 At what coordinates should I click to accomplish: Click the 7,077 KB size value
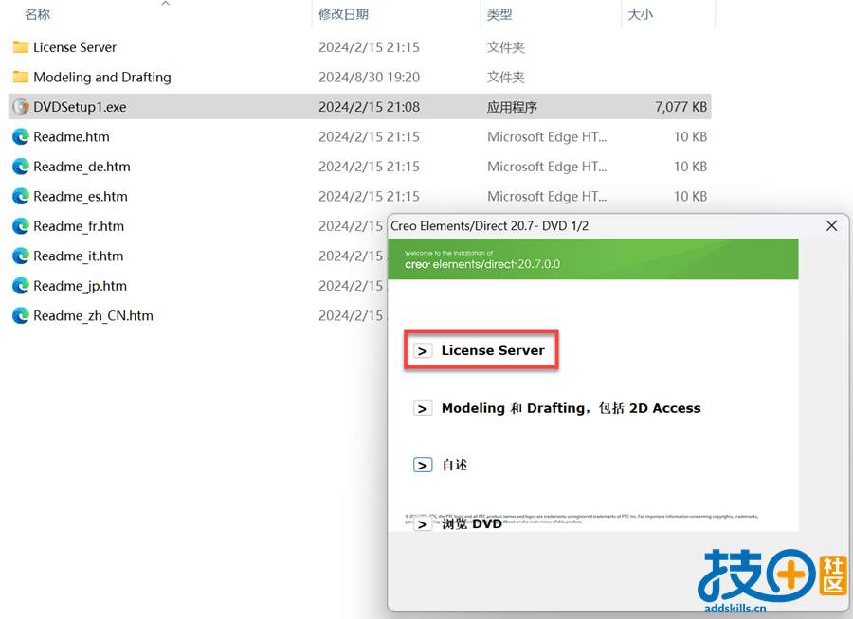(681, 107)
